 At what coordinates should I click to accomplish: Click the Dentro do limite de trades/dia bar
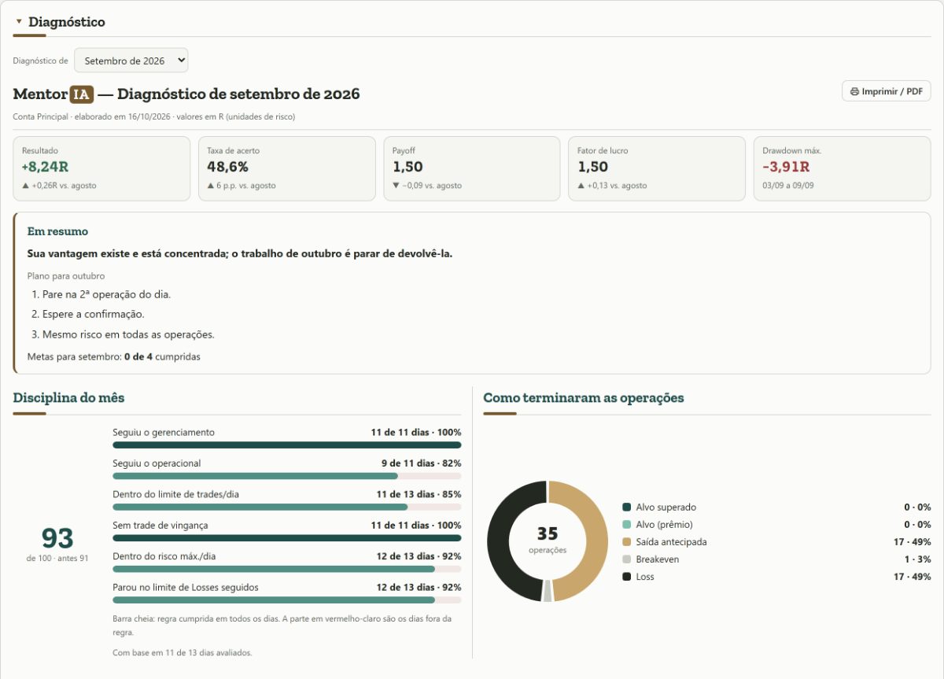pyautogui.click(x=287, y=507)
